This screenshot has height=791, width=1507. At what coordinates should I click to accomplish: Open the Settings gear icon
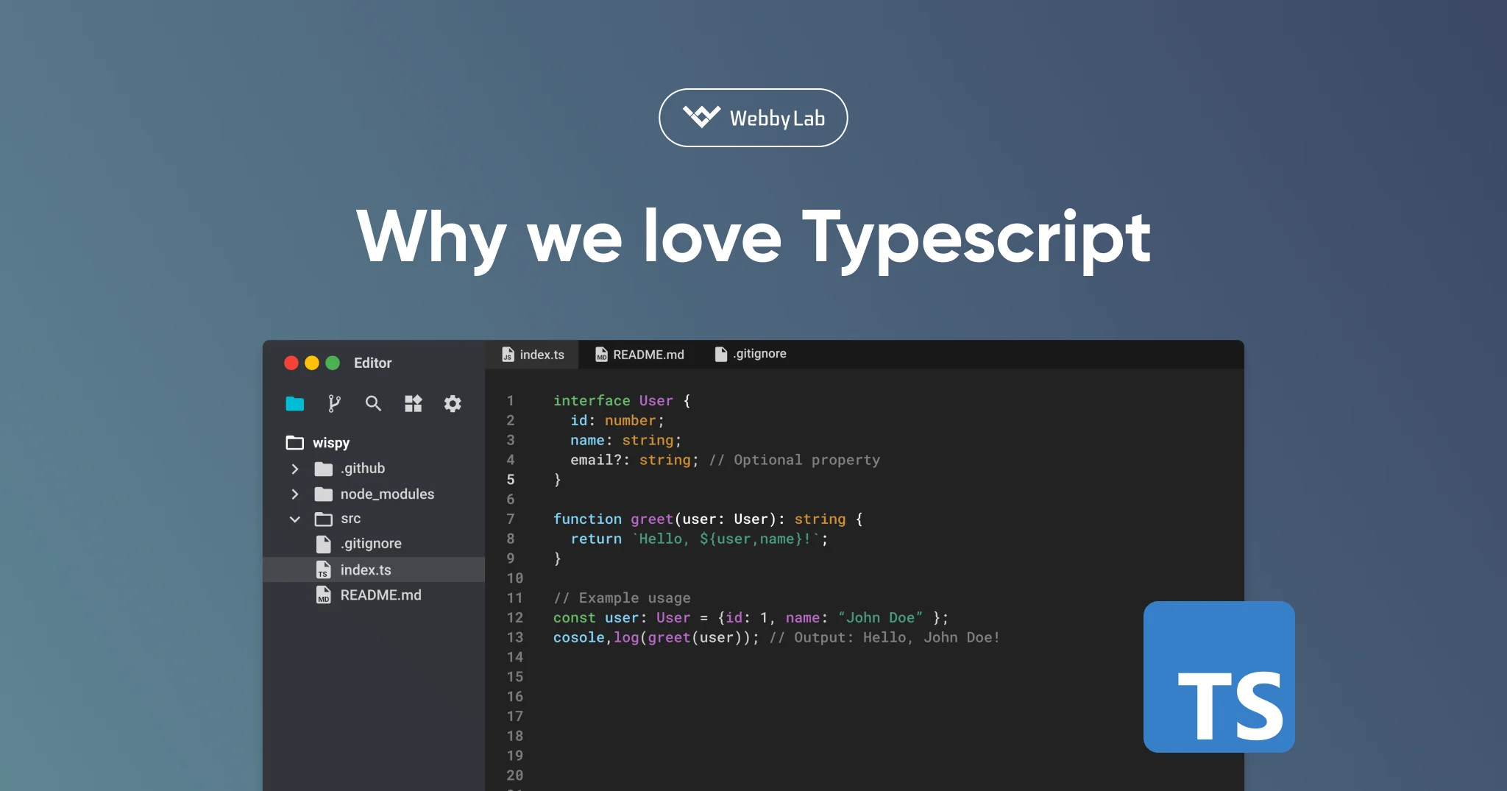pyautogui.click(x=453, y=403)
